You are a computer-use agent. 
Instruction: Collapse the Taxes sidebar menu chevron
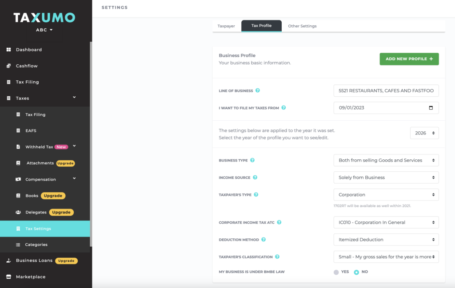coord(74,98)
